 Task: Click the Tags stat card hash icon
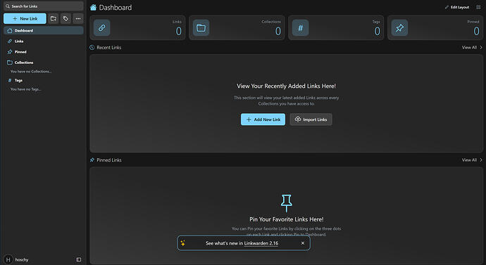tap(300, 28)
